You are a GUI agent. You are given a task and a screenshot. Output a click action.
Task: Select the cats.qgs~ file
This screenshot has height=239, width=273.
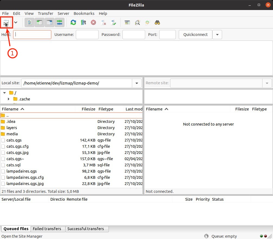tap(71, 159)
